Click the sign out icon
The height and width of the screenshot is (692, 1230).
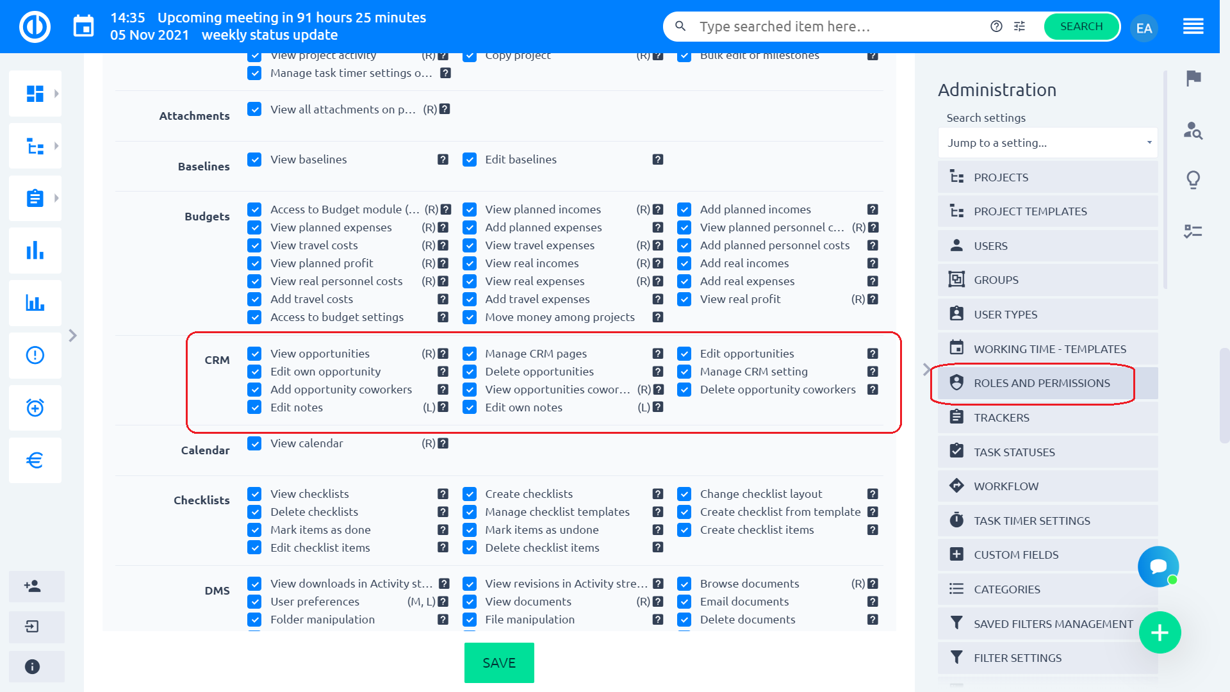[33, 627]
